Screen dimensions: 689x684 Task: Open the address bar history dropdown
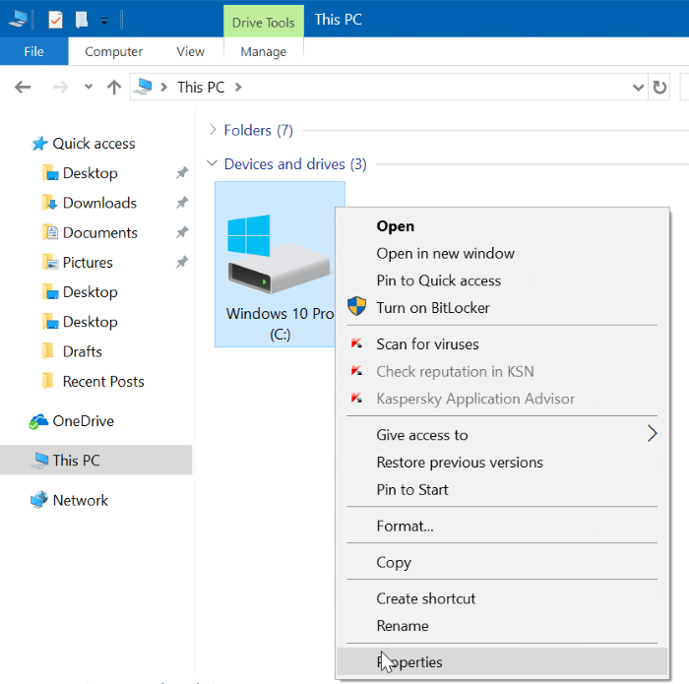tap(638, 88)
